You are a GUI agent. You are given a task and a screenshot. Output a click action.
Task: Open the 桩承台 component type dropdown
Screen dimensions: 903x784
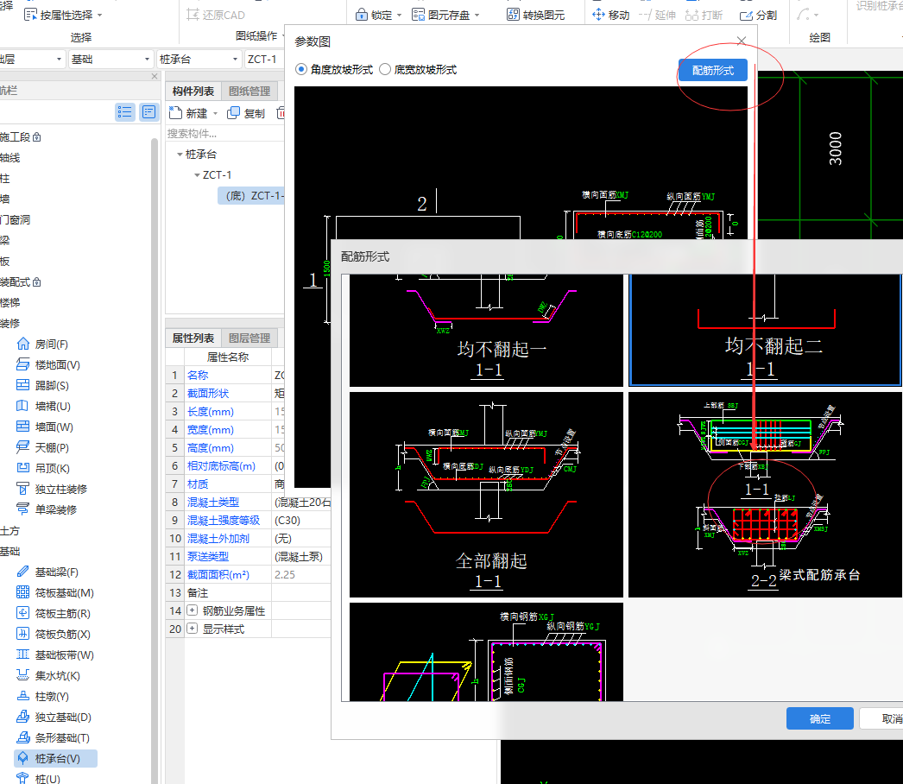point(198,60)
